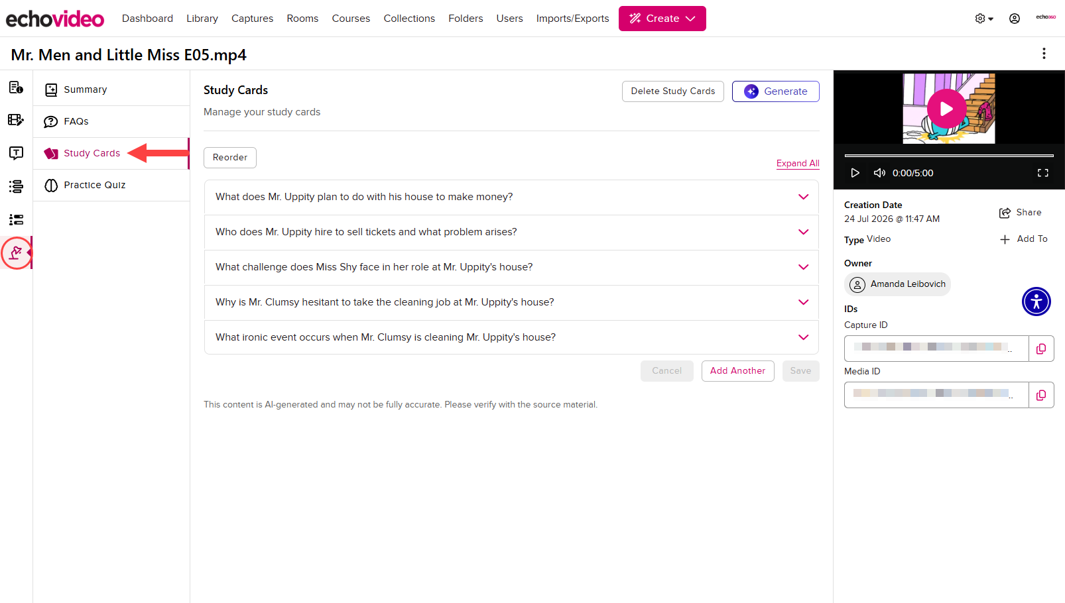Click the video editing icon in sidebar

click(16, 120)
